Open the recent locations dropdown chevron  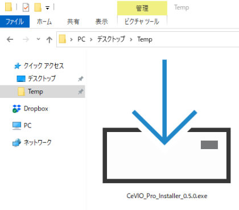click(38, 39)
